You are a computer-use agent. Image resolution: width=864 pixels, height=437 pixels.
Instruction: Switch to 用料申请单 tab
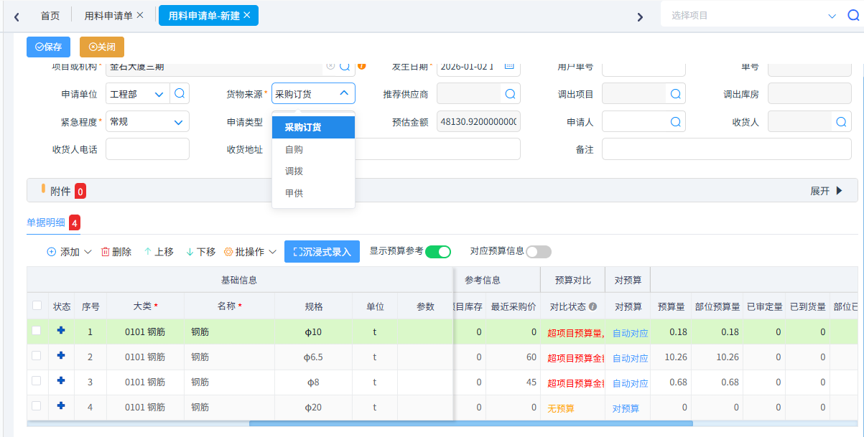click(108, 15)
